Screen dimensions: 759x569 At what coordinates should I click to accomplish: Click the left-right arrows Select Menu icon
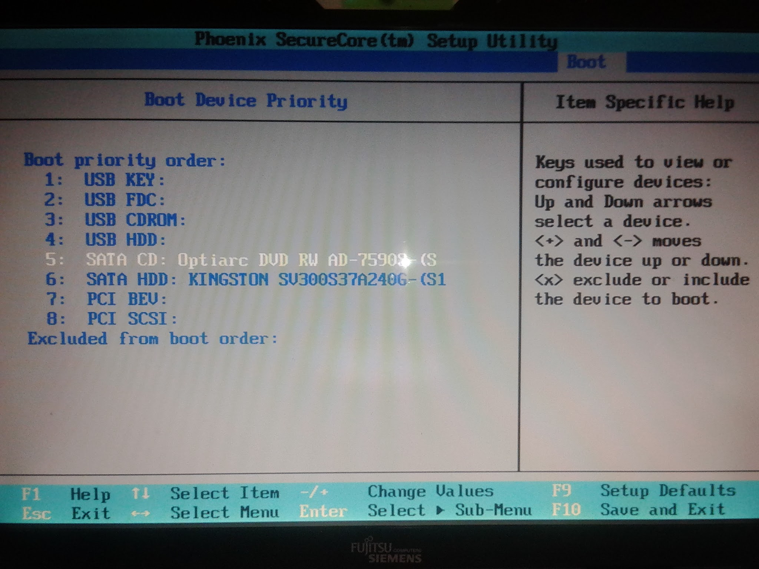pos(140,513)
